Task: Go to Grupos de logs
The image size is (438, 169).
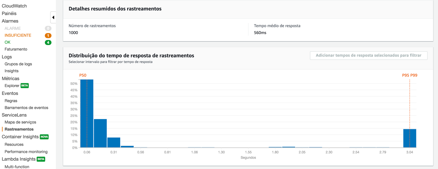Action: [18, 64]
